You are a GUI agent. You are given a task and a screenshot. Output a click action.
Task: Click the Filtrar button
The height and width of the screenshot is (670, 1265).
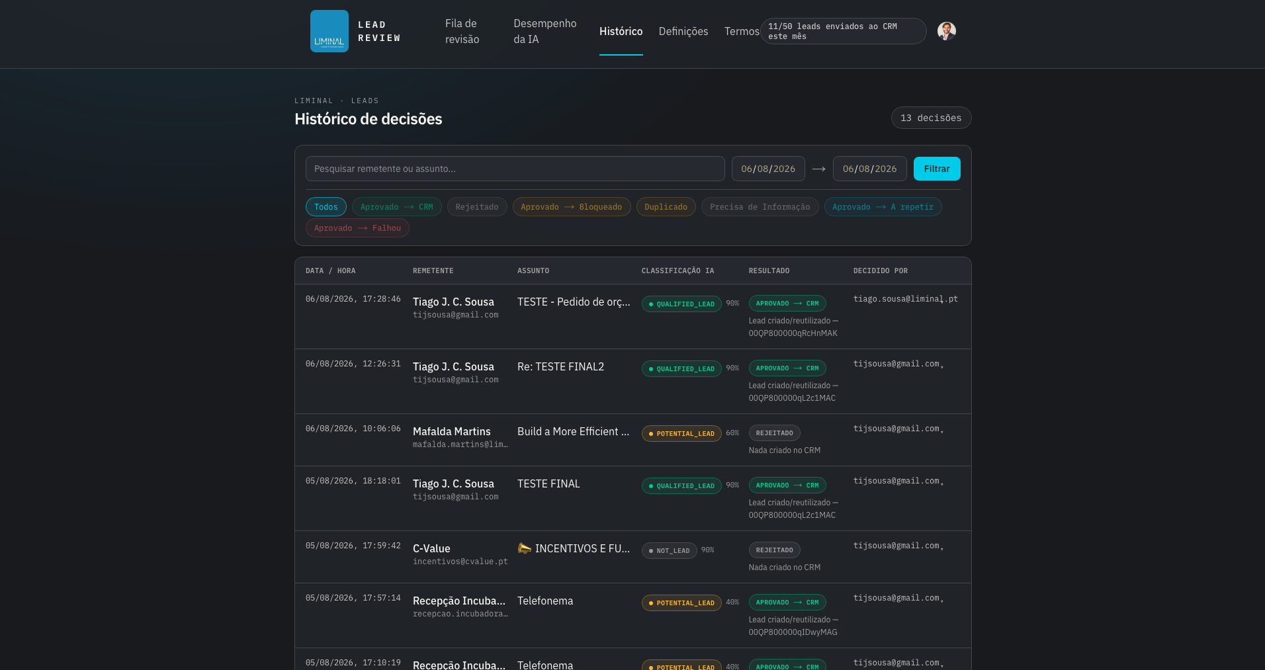click(x=937, y=169)
